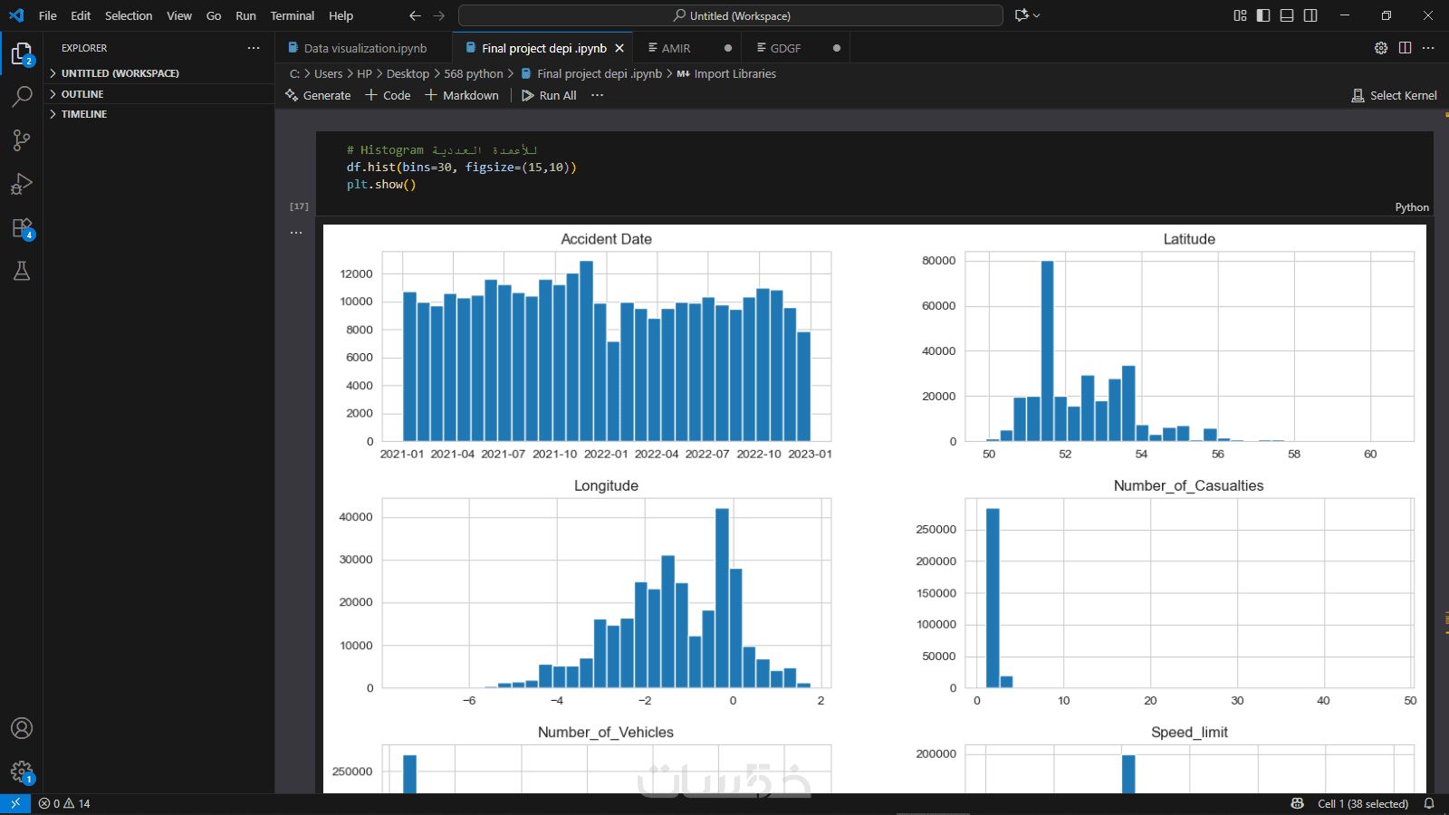Open the File menu
1449x815 pixels.
48,15
